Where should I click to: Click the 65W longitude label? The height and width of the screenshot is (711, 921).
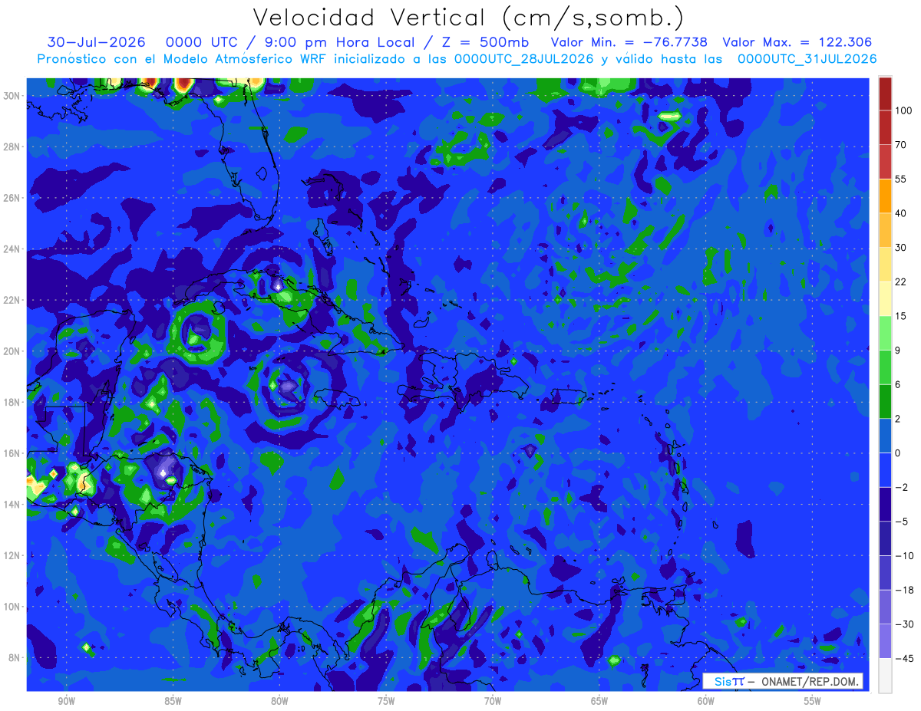[599, 701]
